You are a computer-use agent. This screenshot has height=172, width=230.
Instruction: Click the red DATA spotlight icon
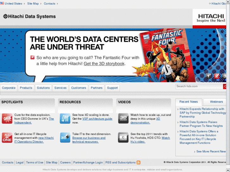pos(7,118)
